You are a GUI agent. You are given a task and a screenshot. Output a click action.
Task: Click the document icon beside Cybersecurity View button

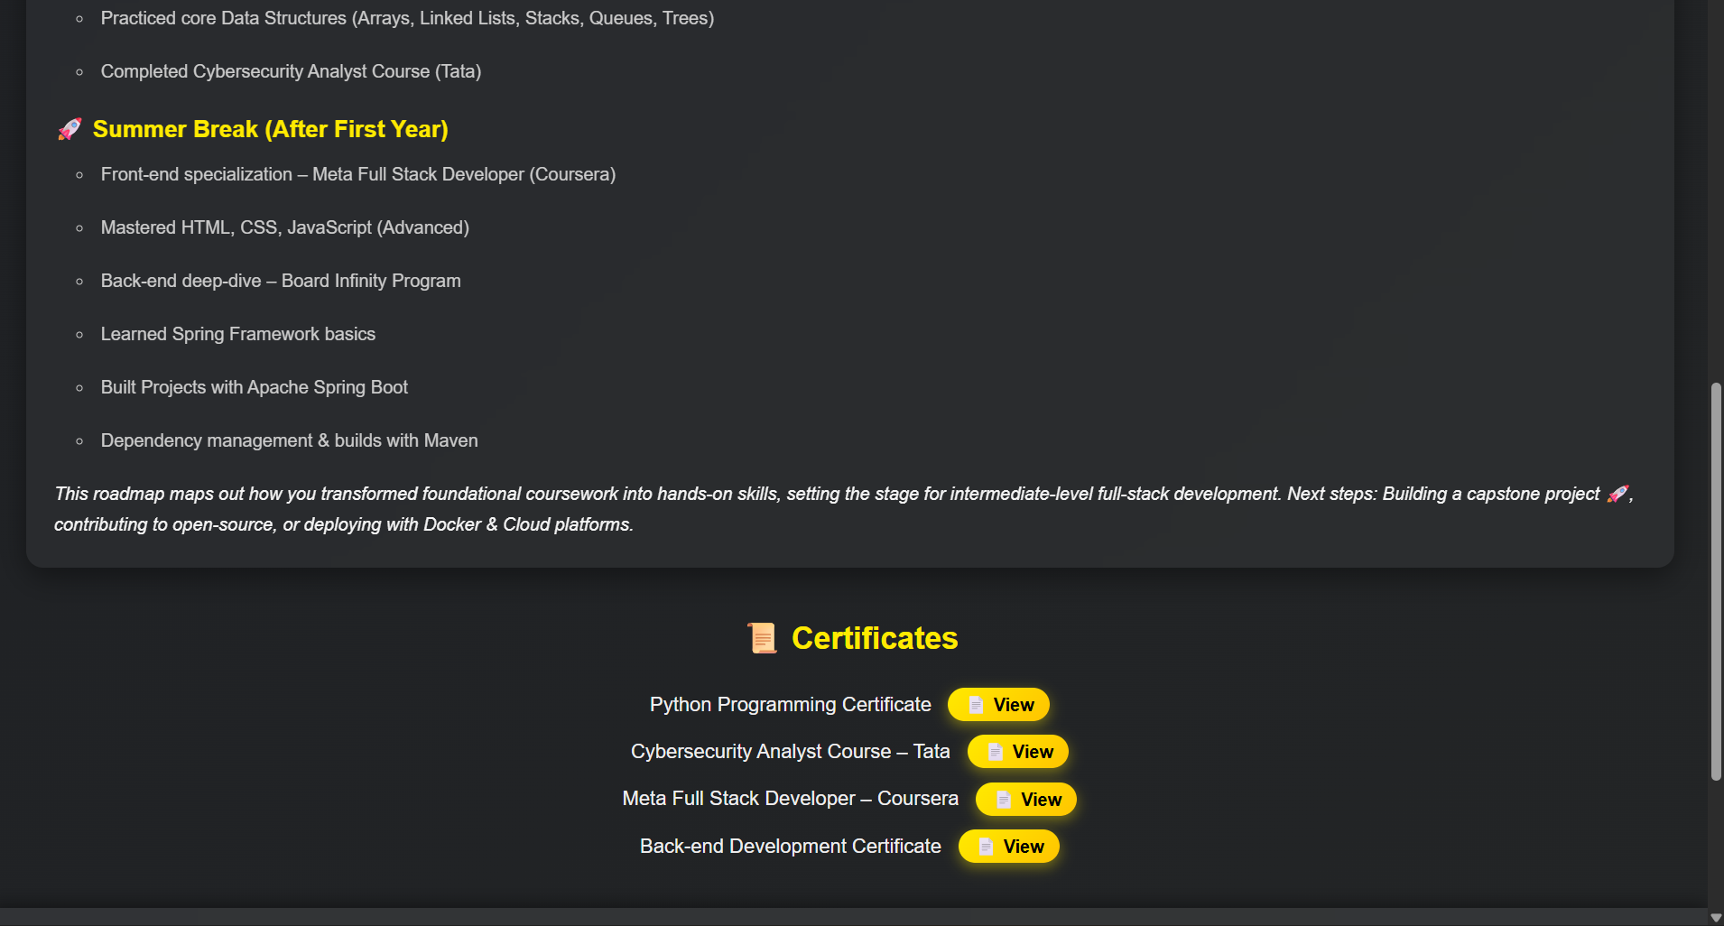click(994, 751)
